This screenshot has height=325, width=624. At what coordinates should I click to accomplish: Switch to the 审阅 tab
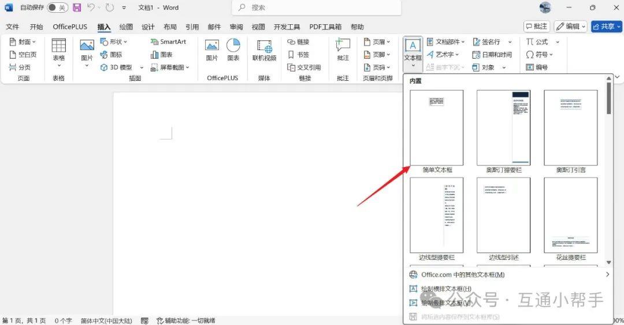click(x=236, y=27)
